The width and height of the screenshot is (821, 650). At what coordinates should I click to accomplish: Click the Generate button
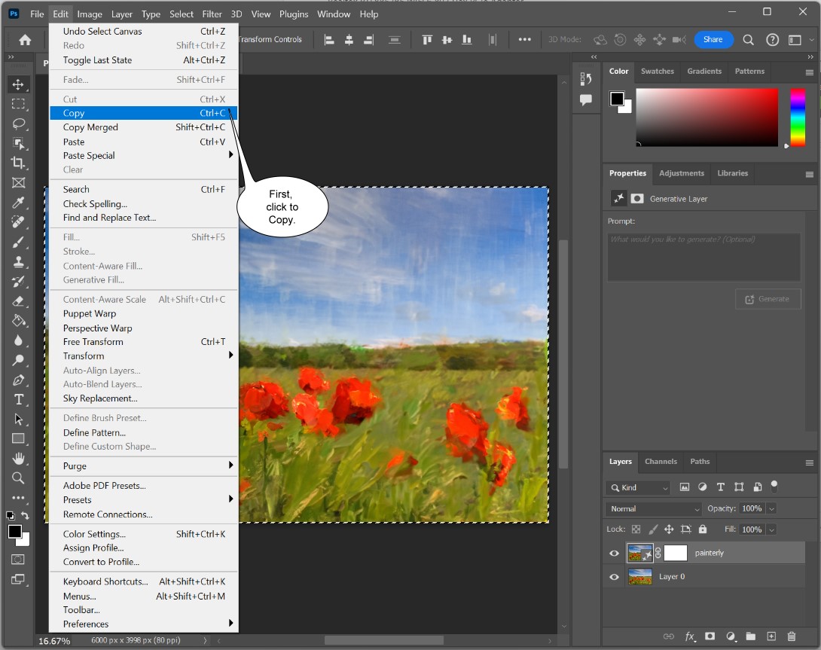[x=767, y=299]
